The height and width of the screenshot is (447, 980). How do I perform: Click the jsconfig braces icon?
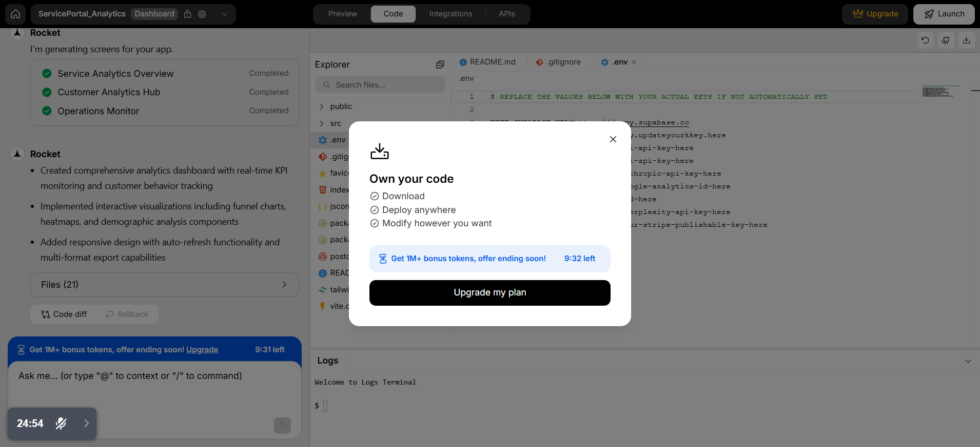[323, 206]
